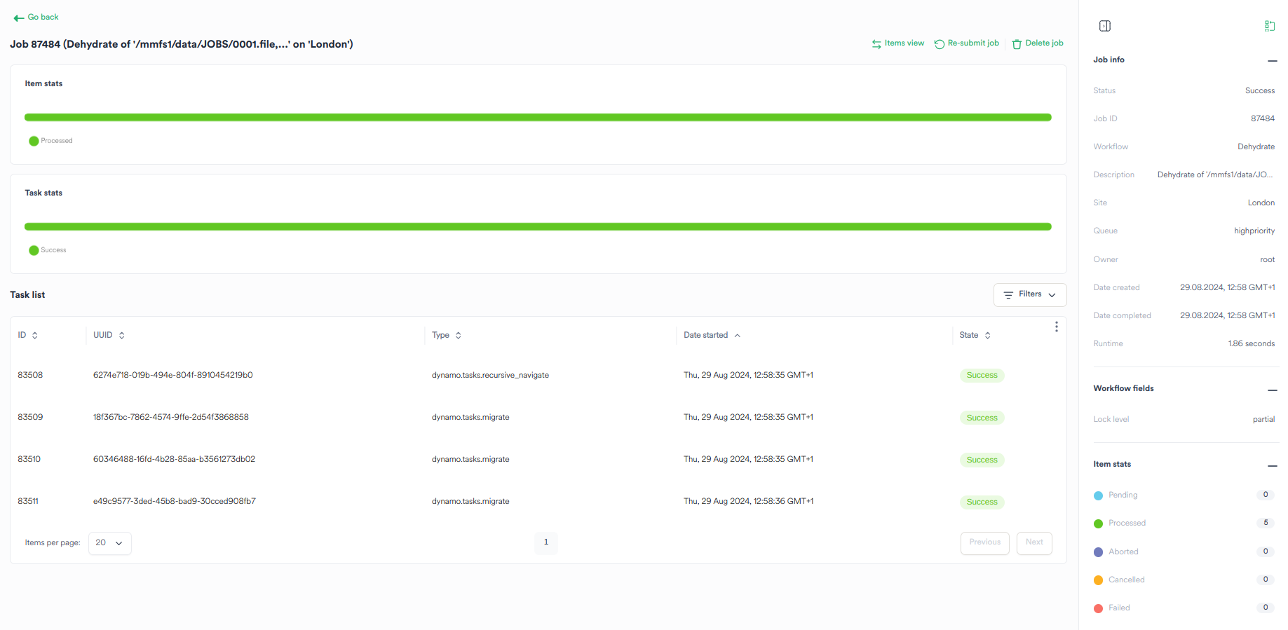
Task: Click Delete job
Action: [1038, 43]
